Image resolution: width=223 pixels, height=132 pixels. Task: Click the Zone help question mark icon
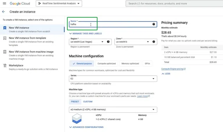[x=154, y=42]
